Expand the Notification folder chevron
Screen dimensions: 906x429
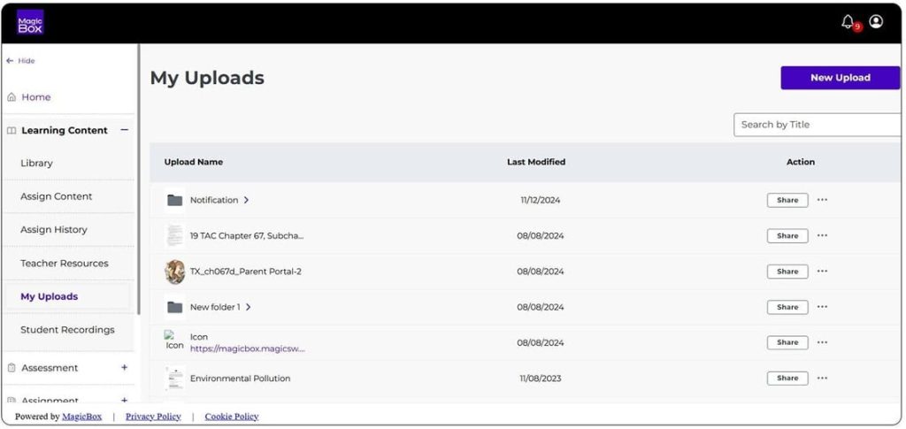pos(246,200)
